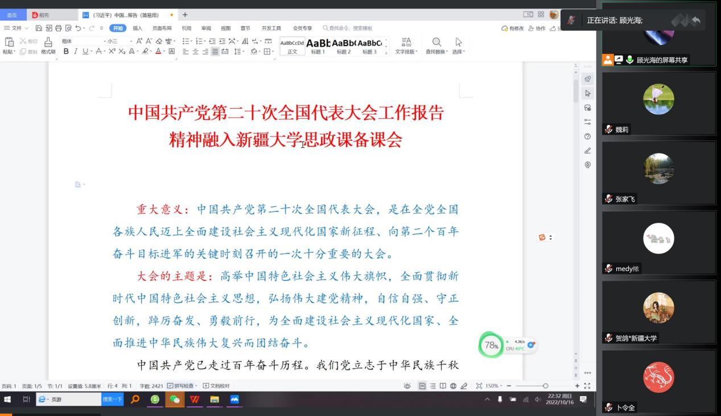Expand the bullet list dropdown
721x416 pixels.
[191, 41]
